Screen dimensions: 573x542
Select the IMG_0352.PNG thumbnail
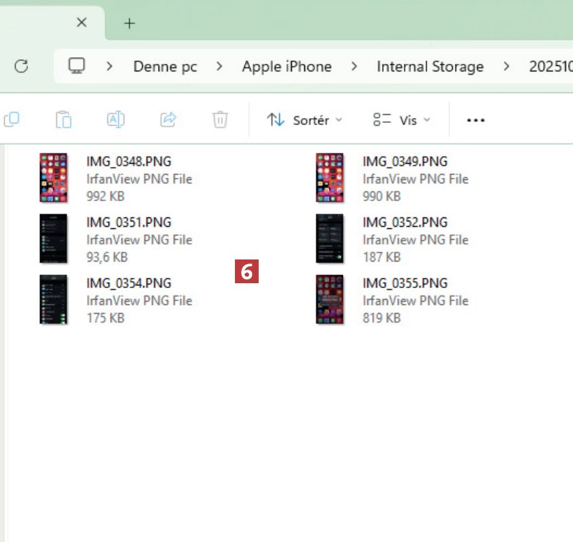click(x=330, y=238)
